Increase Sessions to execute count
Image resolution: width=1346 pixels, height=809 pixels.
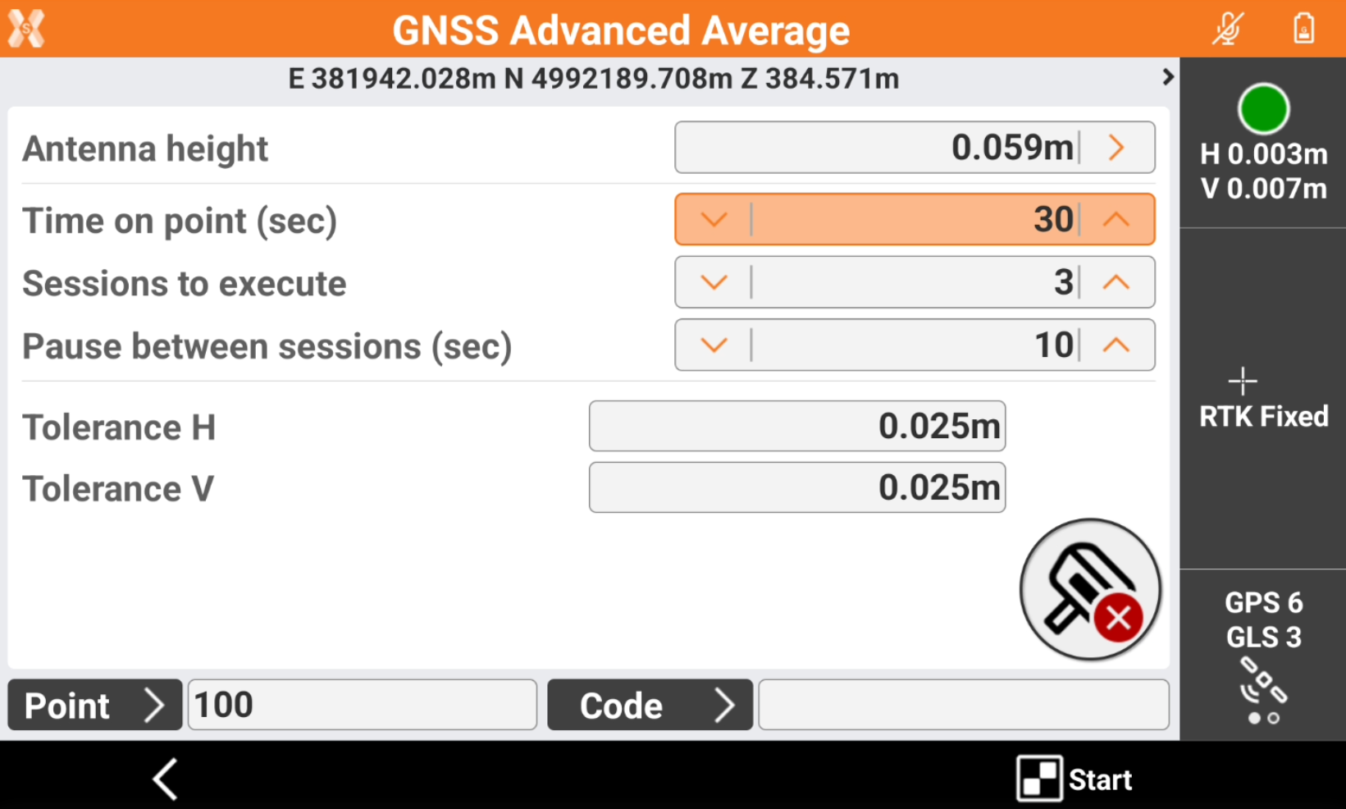point(1116,283)
